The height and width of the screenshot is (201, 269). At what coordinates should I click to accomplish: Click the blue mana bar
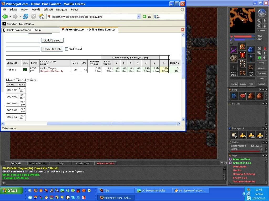pos(244,40)
